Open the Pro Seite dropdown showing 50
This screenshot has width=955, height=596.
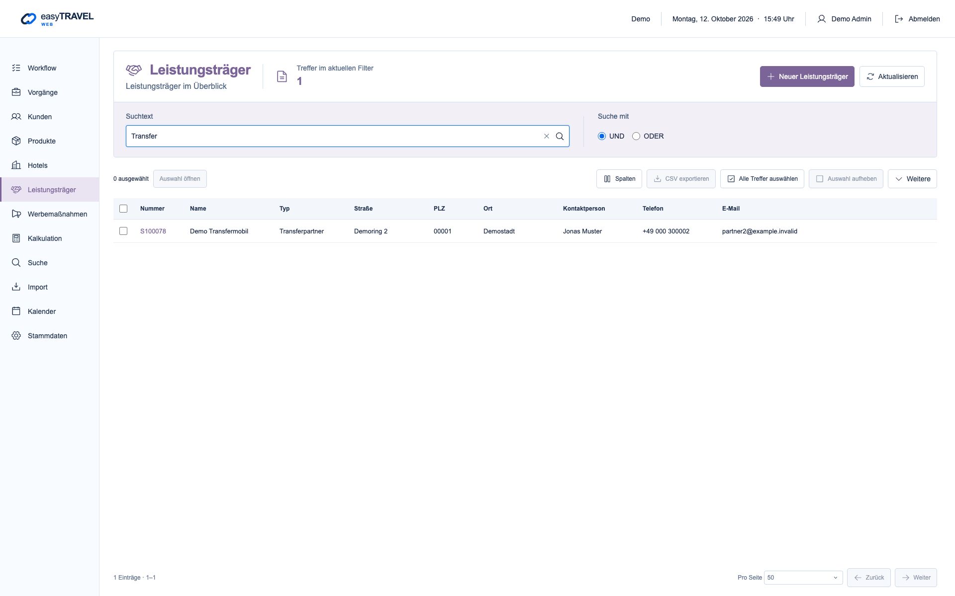click(803, 578)
